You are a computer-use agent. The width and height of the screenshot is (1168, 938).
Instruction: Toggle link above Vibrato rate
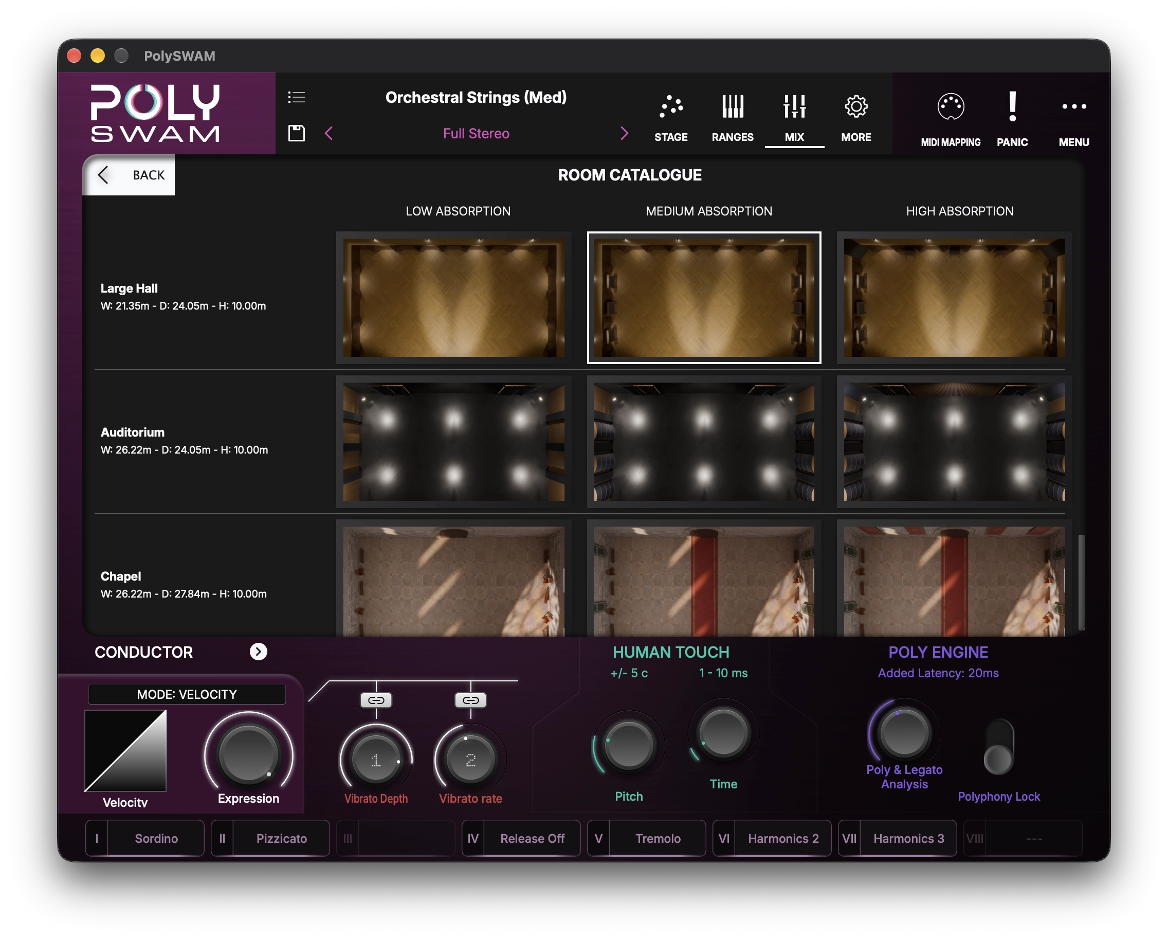470,700
